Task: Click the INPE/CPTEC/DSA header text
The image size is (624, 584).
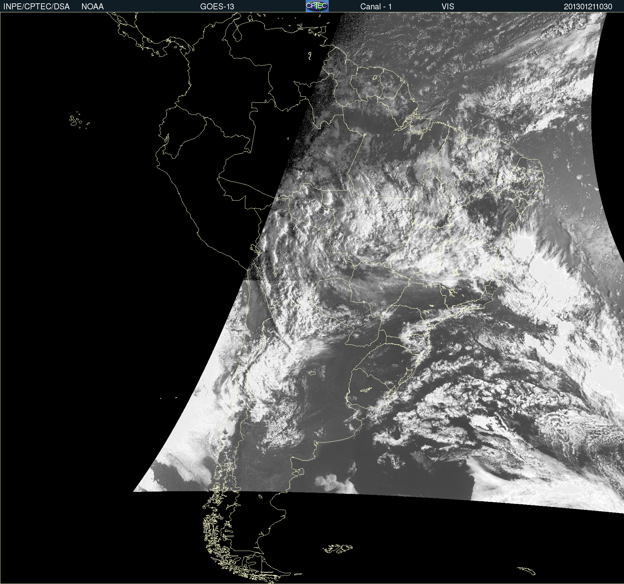Action: click(x=36, y=7)
